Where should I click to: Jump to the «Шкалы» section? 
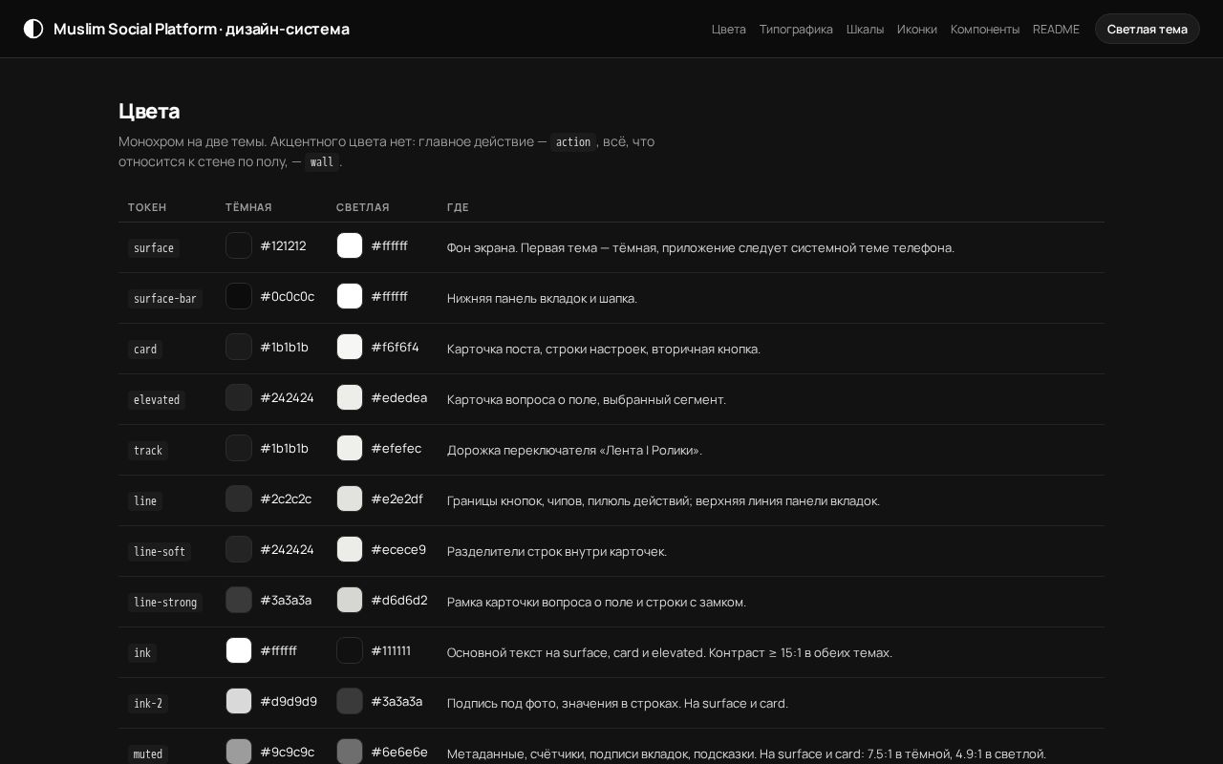tap(865, 29)
